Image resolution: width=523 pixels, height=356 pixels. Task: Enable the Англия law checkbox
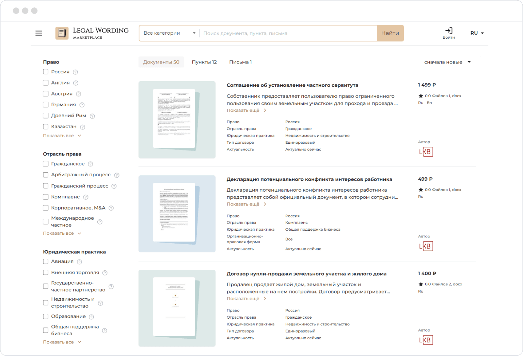coord(46,83)
